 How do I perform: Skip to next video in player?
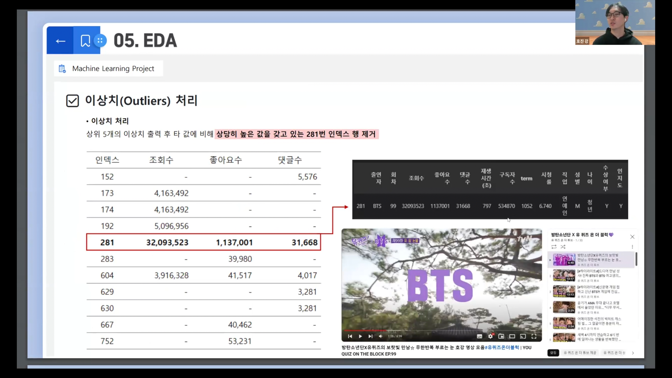(x=370, y=336)
